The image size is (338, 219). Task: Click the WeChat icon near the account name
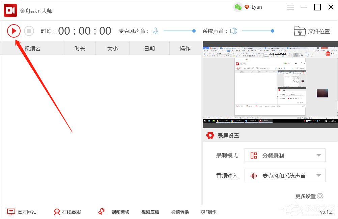click(237, 7)
